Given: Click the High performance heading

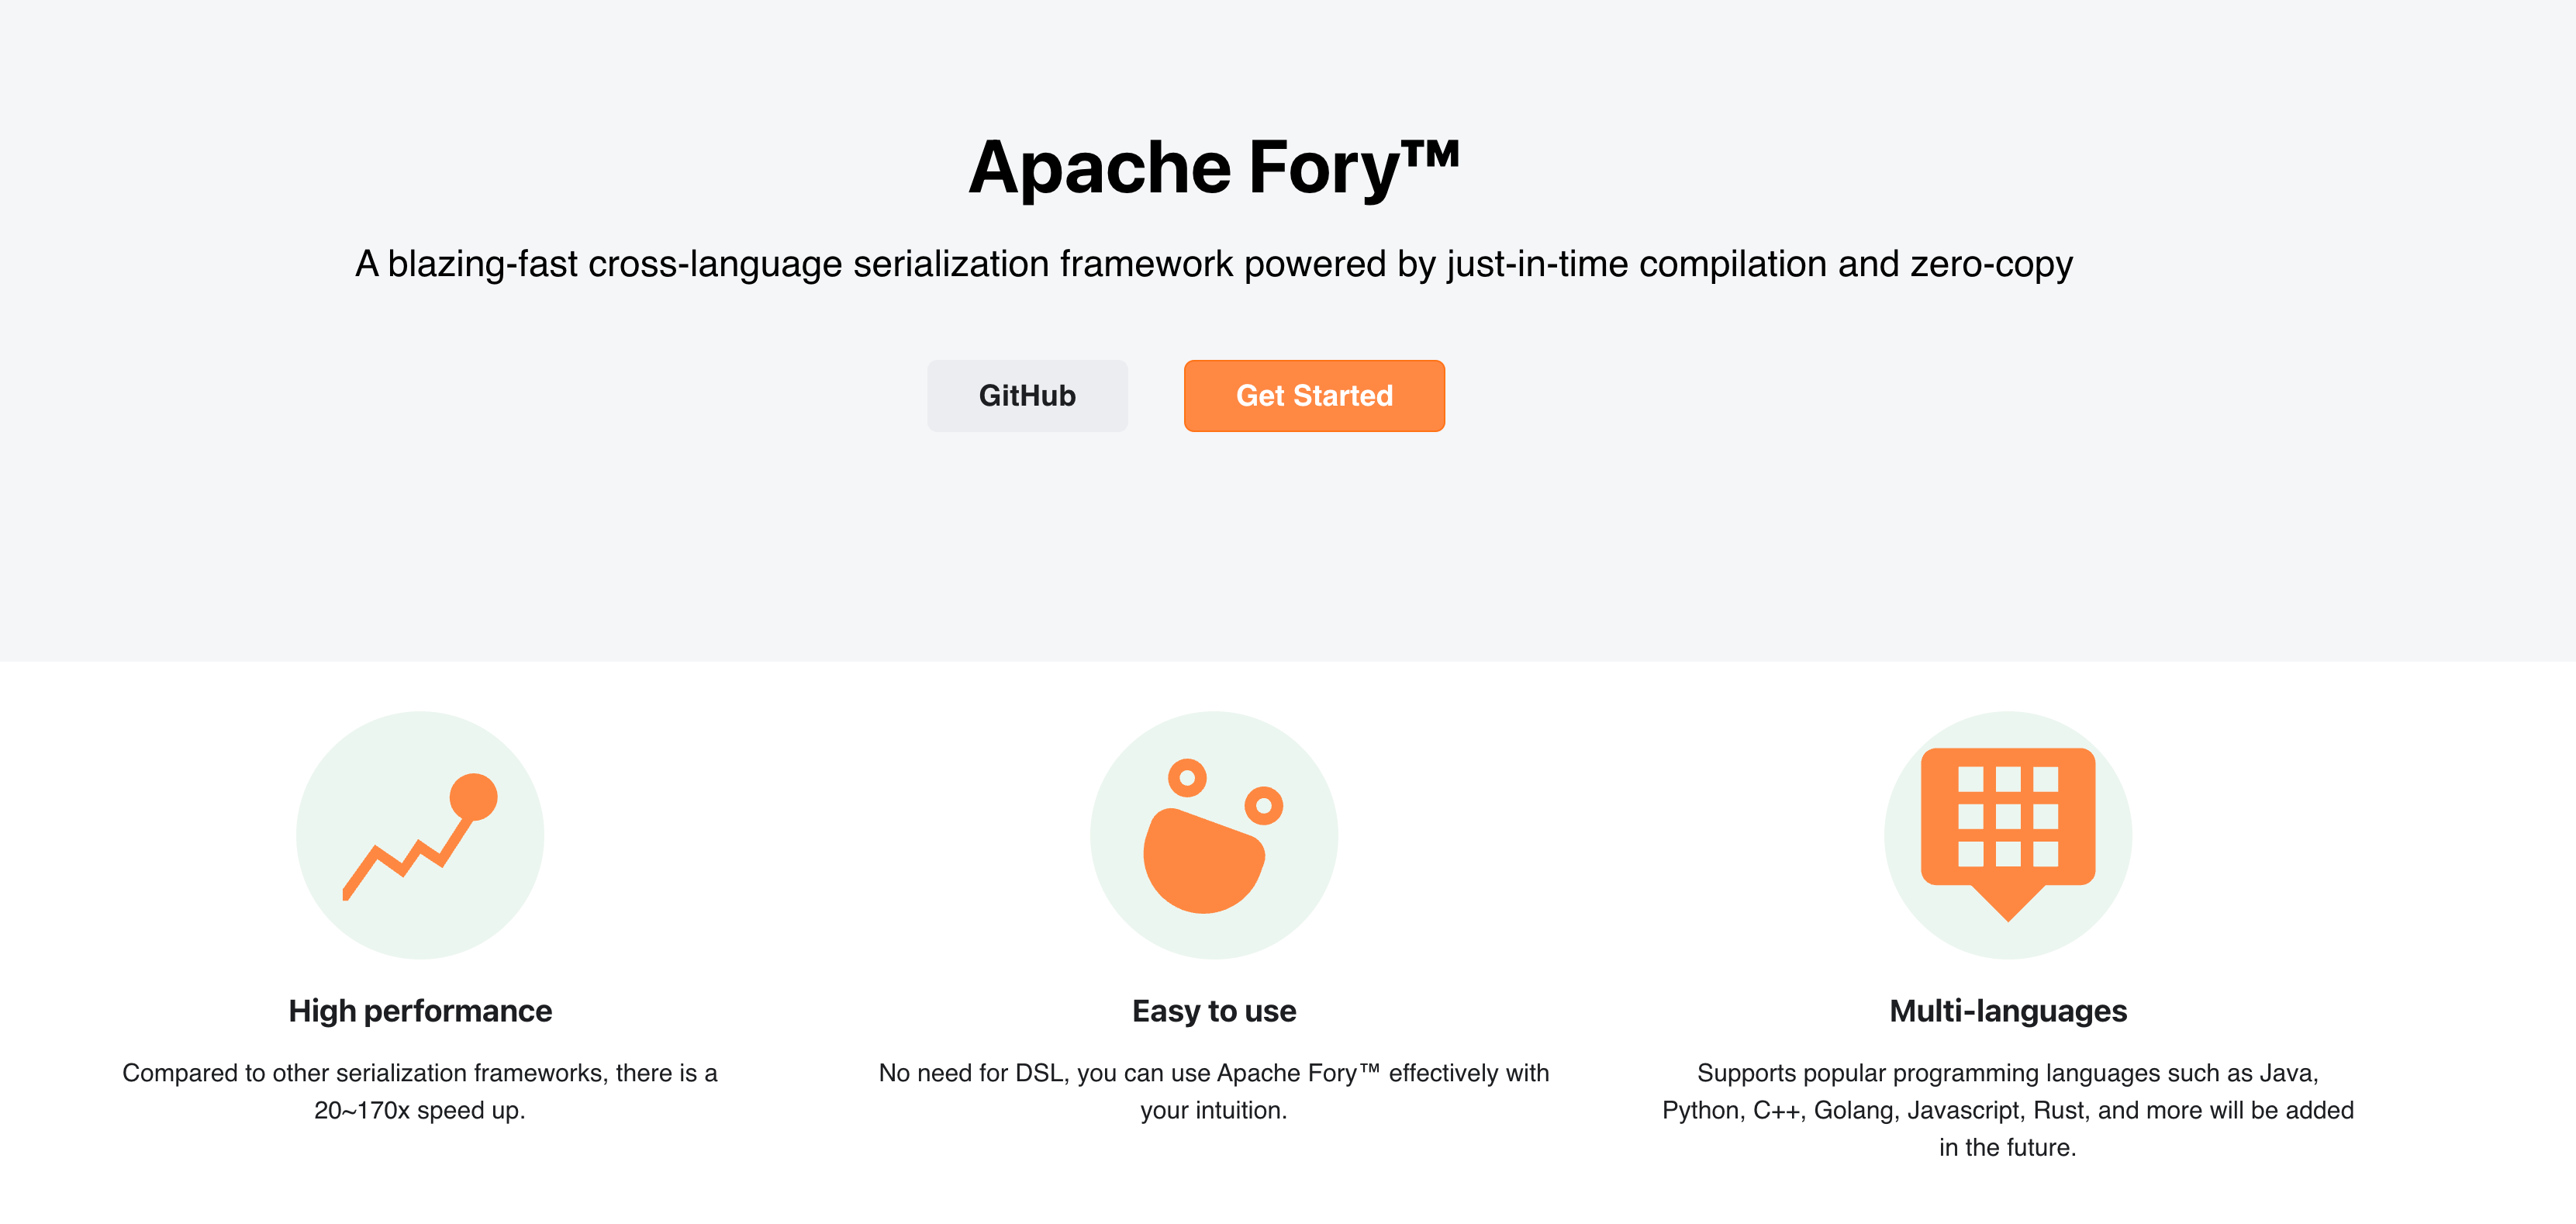Looking at the screenshot, I should pos(420,1011).
